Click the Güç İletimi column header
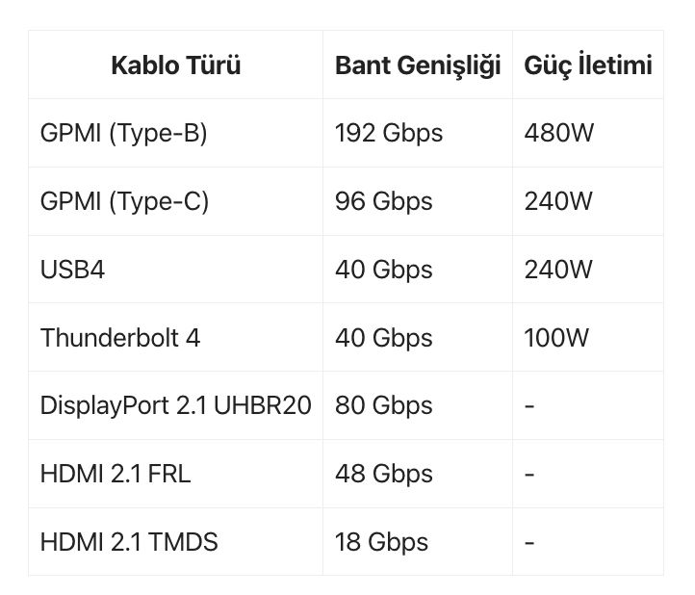 588,65
